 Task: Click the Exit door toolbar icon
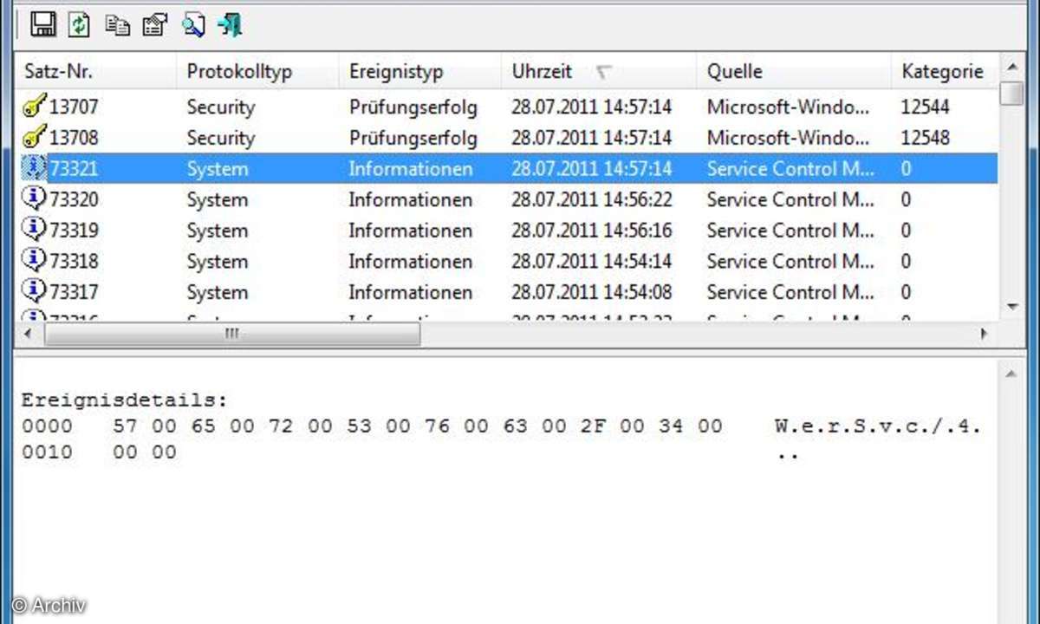(x=230, y=24)
